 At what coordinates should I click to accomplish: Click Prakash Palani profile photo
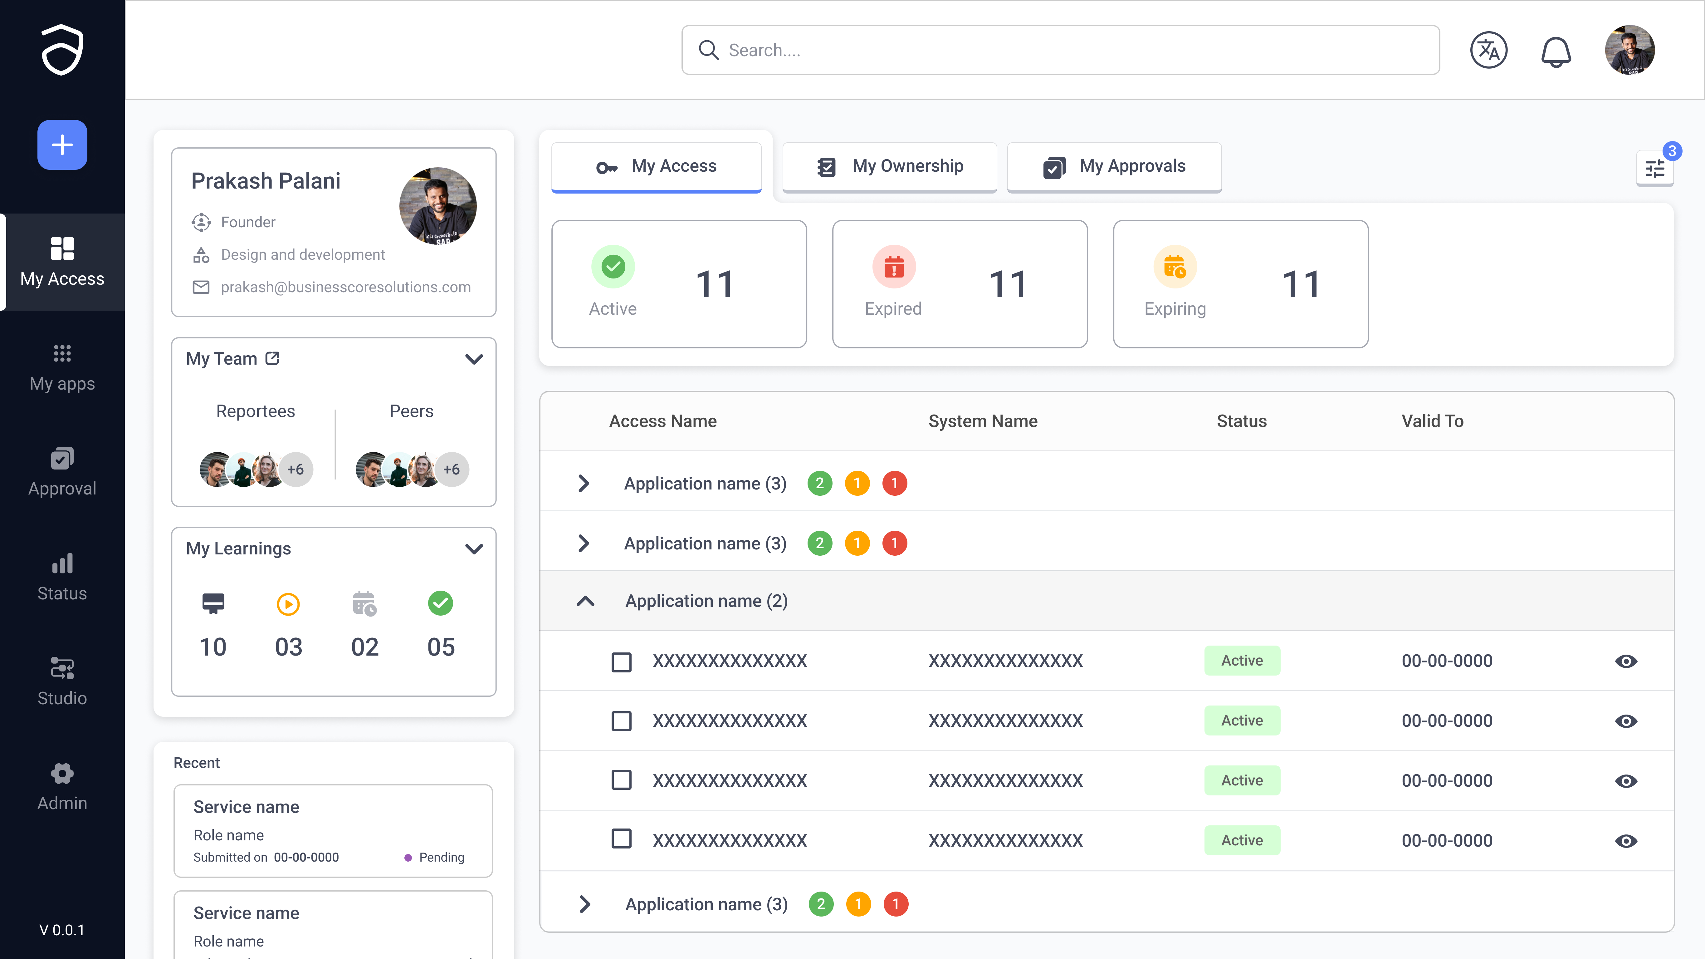tap(437, 206)
